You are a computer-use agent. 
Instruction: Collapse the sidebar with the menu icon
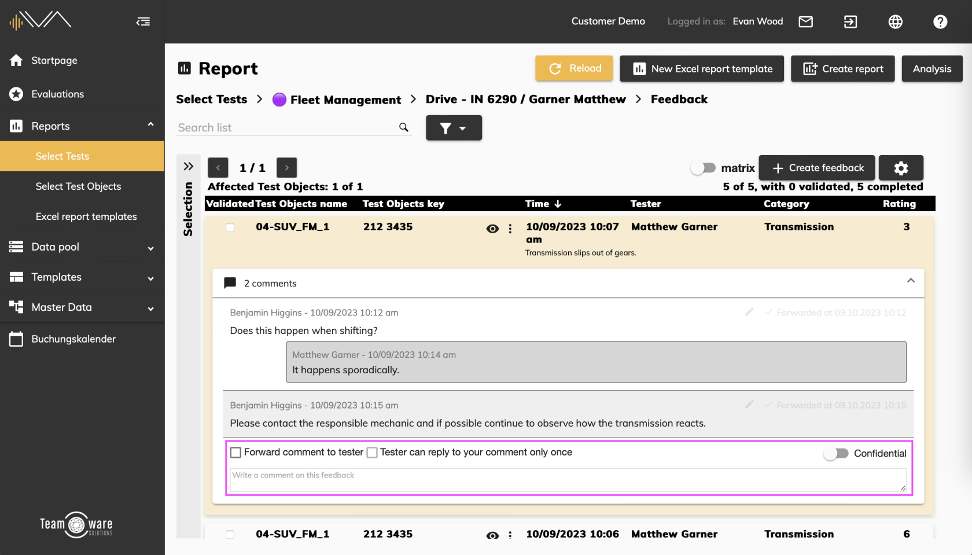(x=143, y=22)
